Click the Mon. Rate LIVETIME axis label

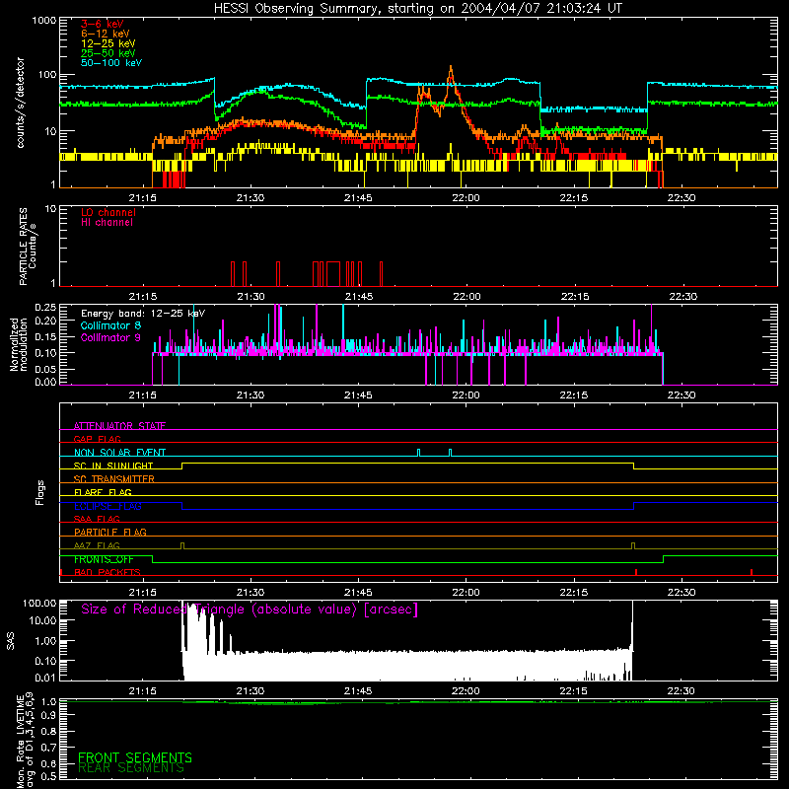point(26,740)
